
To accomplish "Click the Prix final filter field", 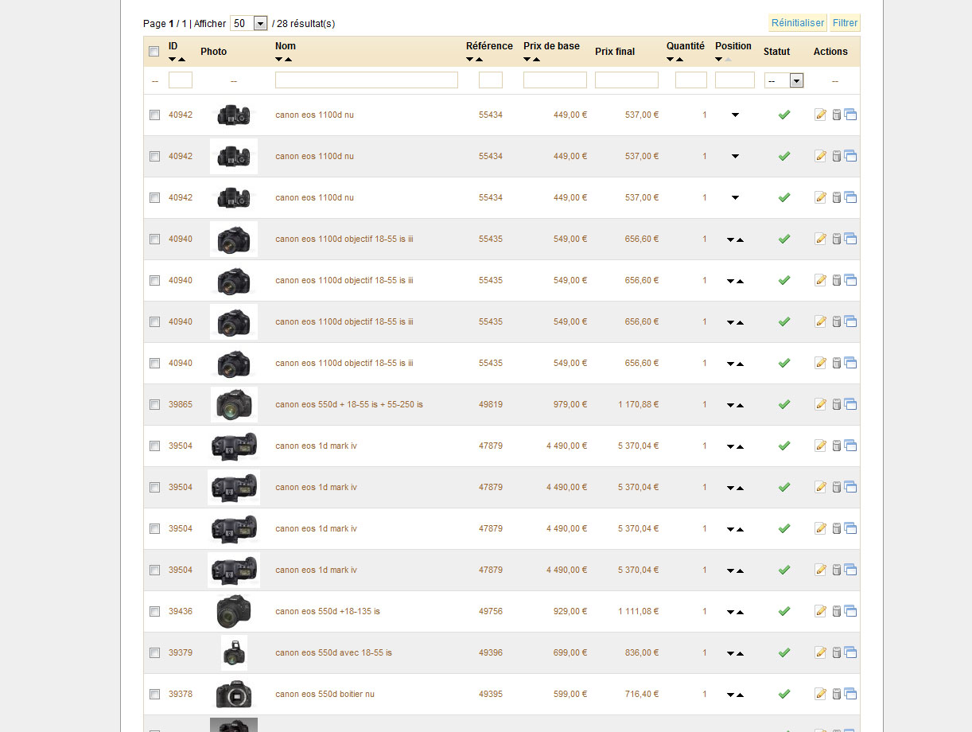I will point(627,80).
